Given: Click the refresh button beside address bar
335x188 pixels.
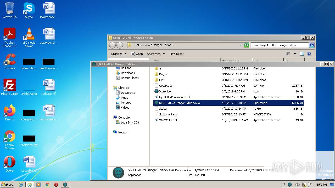Looking at the screenshot, I should click(247, 45).
